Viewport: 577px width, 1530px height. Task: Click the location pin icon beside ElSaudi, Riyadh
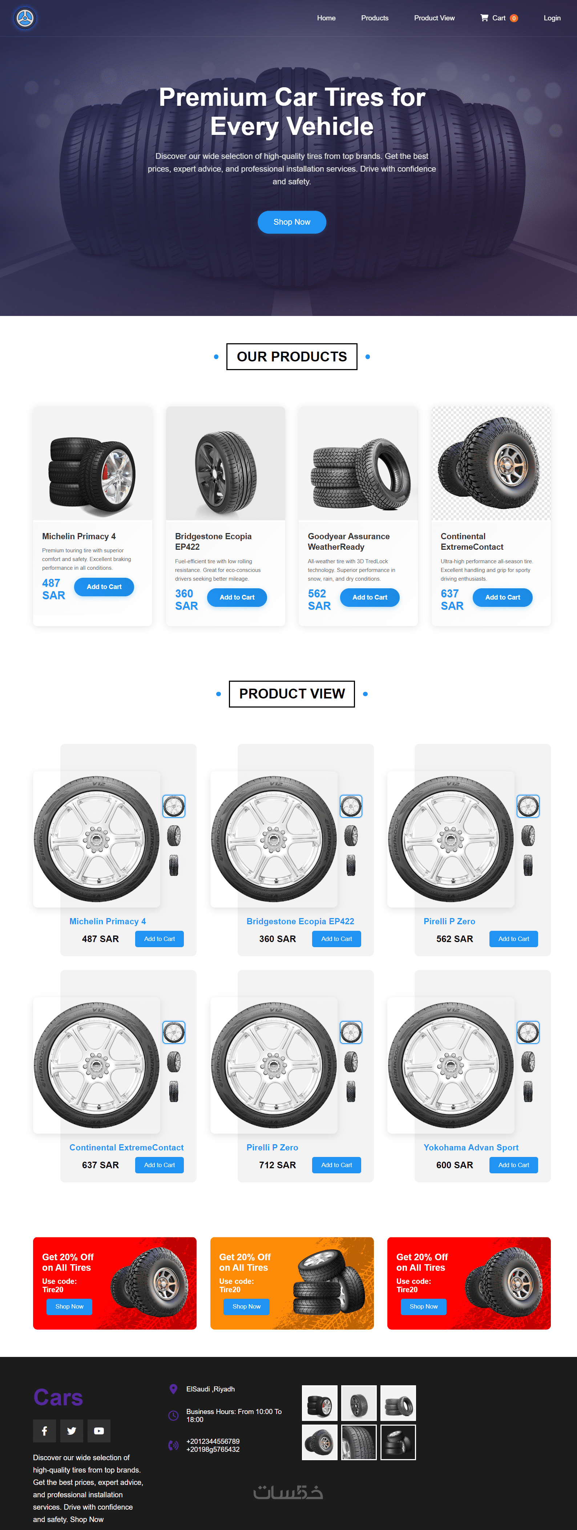point(173,1389)
